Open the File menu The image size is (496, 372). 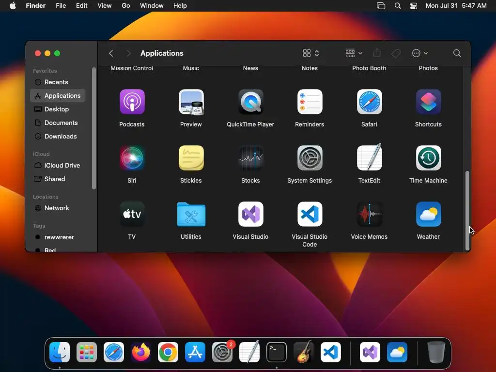tap(61, 6)
